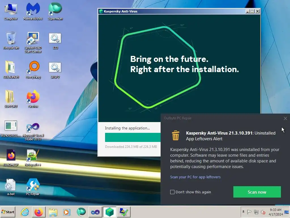290x218 pixels.
Task: Check "Don't show this again" box
Action: click(172, 192)
